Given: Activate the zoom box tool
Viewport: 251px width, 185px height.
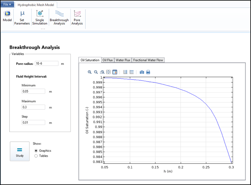Looking at the screenshot, I should coord(102,72).
